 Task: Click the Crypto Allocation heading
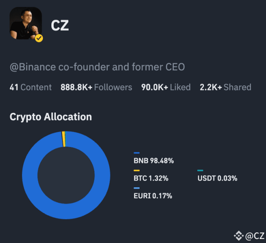click(51, 117)
